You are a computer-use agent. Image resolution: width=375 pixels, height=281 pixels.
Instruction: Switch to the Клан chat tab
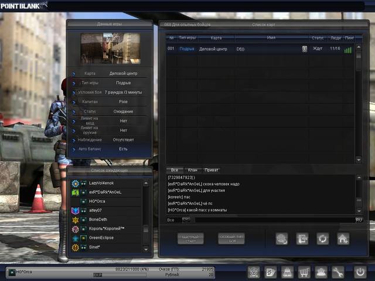click(x=192, y=170)
